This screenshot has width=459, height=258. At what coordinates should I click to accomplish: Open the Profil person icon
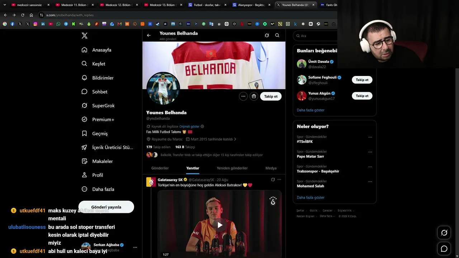coord(84,175)
